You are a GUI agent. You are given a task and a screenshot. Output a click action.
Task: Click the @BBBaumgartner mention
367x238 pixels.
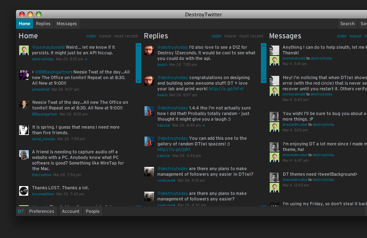(53, 72)
